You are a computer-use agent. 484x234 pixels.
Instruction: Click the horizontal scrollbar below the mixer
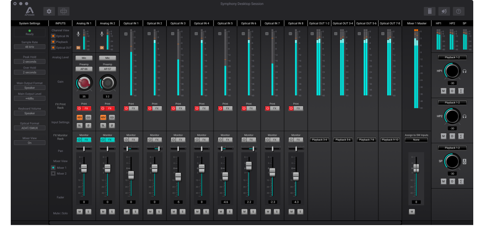[x=225, y=222]
